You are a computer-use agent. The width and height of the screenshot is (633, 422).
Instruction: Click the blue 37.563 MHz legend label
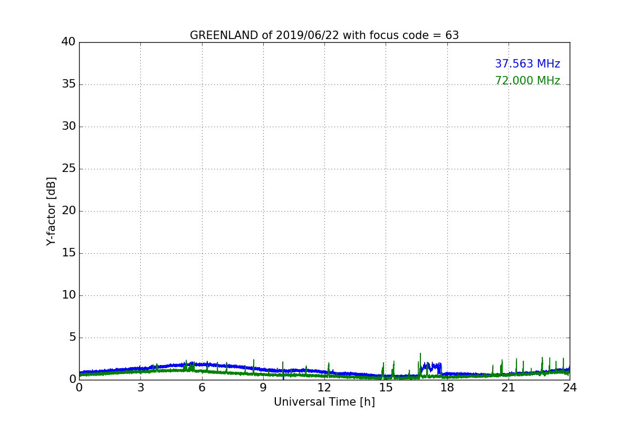click(527, 64)
